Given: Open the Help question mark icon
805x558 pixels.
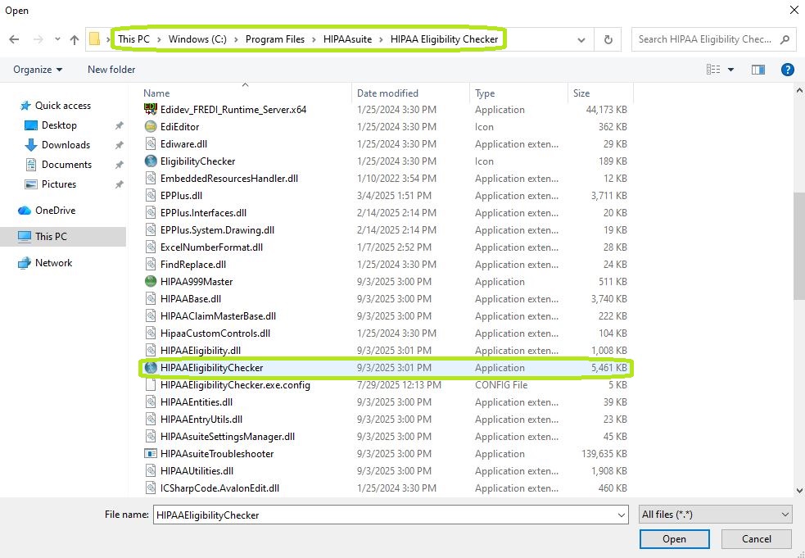Looking at the screenshot, I should pyautogui.click(x=787, y=70).
